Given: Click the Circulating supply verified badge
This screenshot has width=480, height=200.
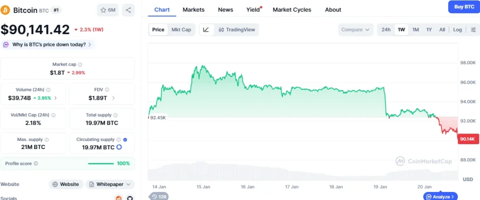Looking at the screenshot, I should [124, 140].
